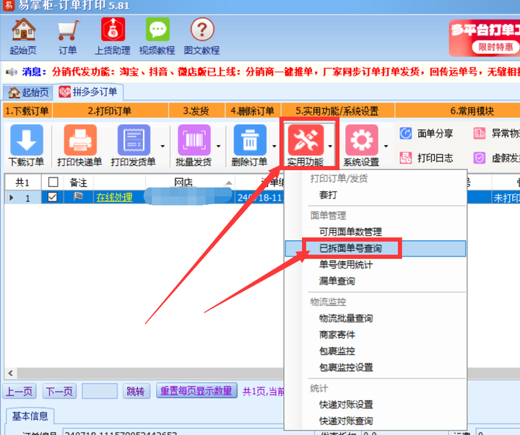Expand the 打印发货单 dropdown arrow
Viewport: 520px width, 435px height.
pyautogui.click(x=162, y=146)
